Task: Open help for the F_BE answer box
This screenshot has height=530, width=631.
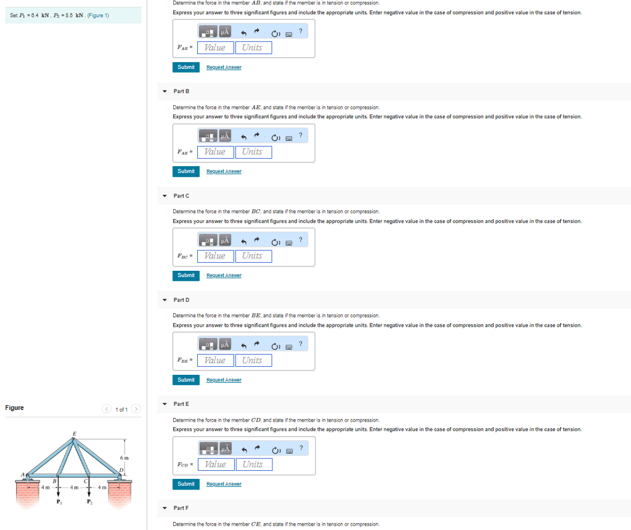Action: (x=300, y=344)
